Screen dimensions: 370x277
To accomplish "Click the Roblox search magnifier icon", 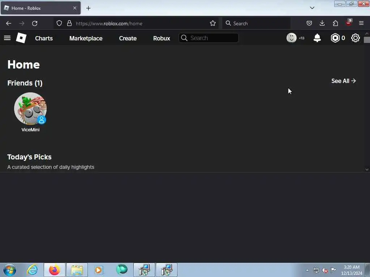I will point(184,38).
